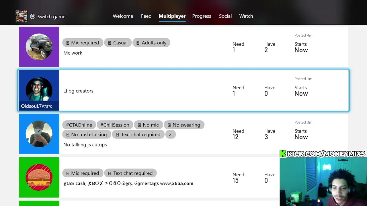Screen dimensions: 367x206
Task: Click the GTA V game cover icon
Action: [x=22, y=16]
